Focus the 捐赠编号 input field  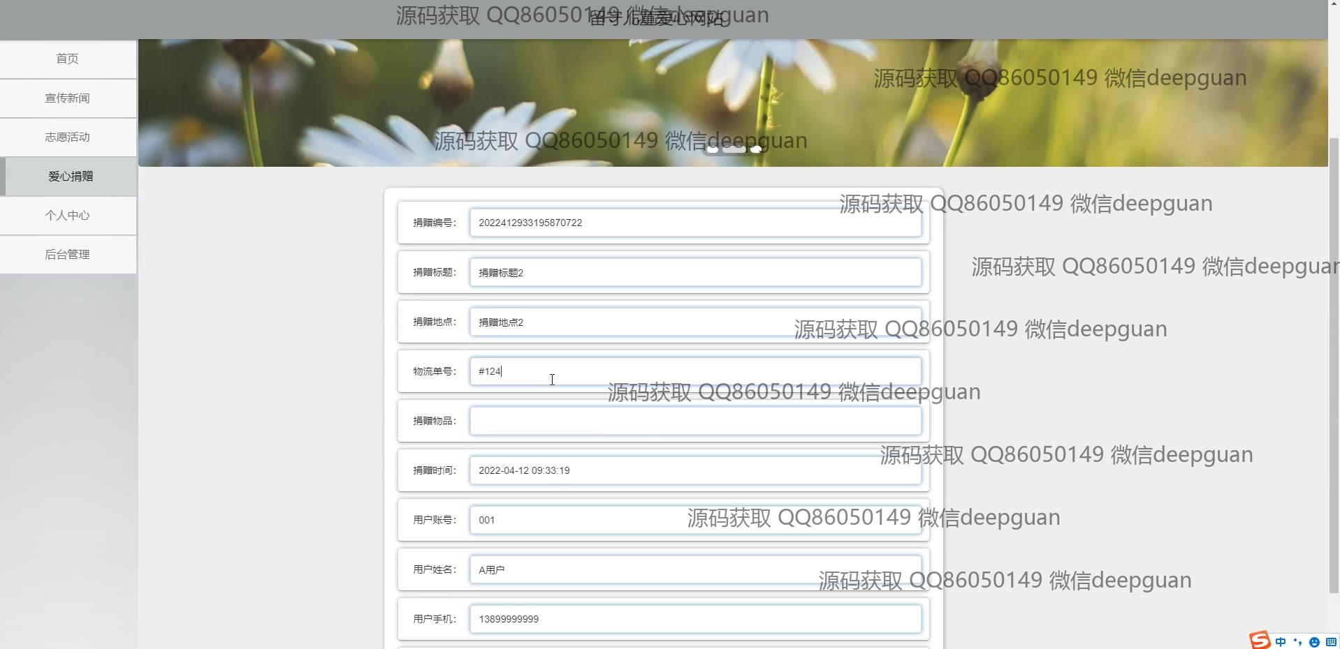695,223
